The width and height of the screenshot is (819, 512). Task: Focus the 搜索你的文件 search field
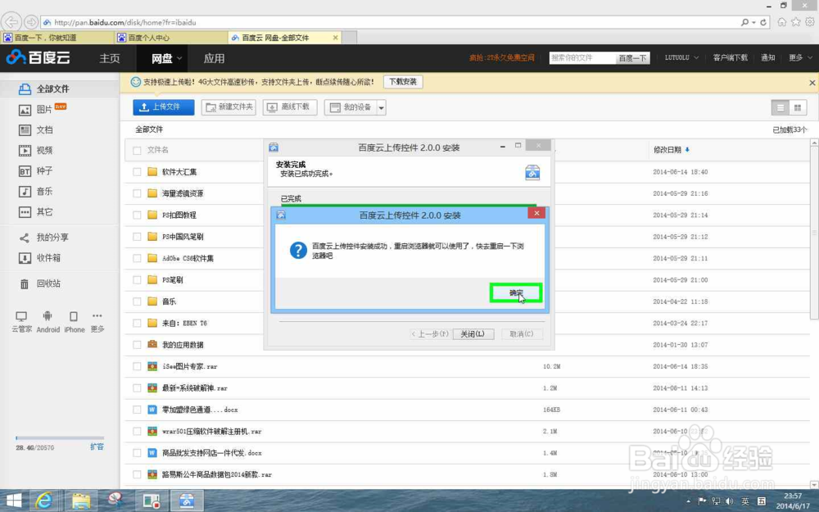[x=582, y=58]
